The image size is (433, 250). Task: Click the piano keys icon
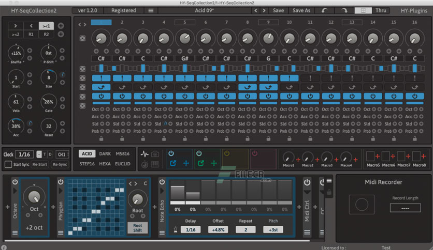coord(155,165)
